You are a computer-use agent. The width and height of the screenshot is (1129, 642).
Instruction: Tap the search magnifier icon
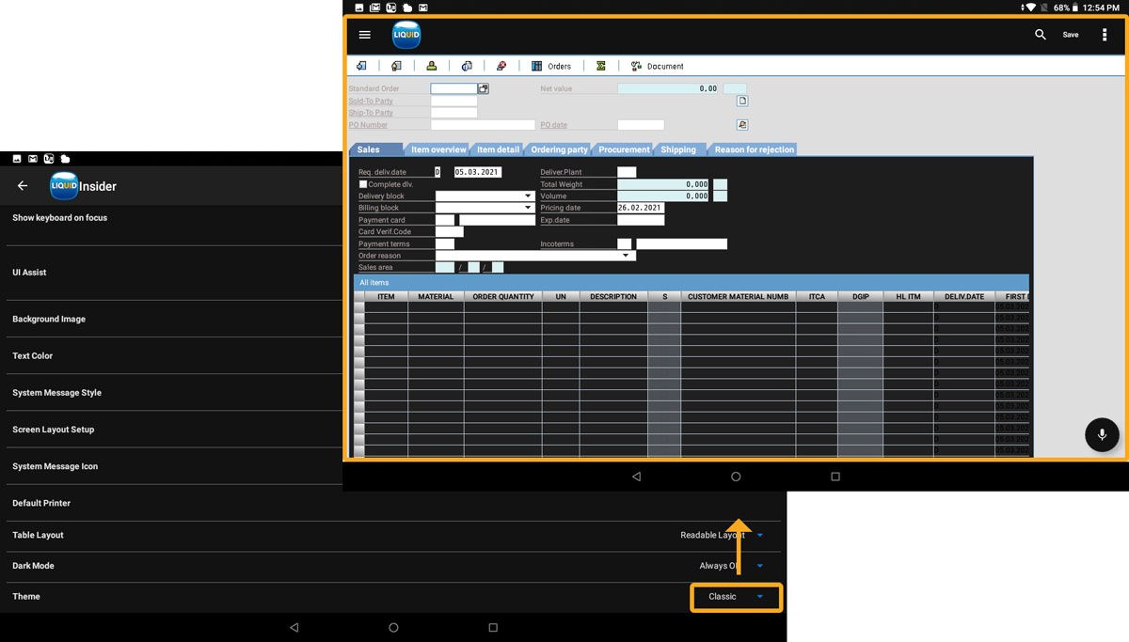point(1040,35)
